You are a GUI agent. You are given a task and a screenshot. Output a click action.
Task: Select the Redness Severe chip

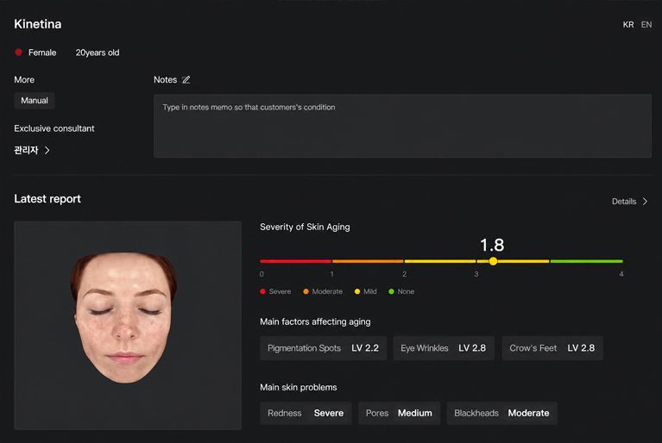pyautogui.click(x=306, y=413)
